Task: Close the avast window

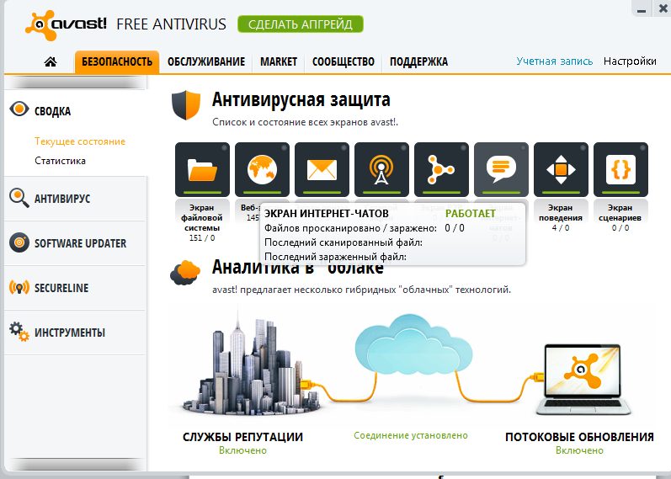Action: [663, 8]
